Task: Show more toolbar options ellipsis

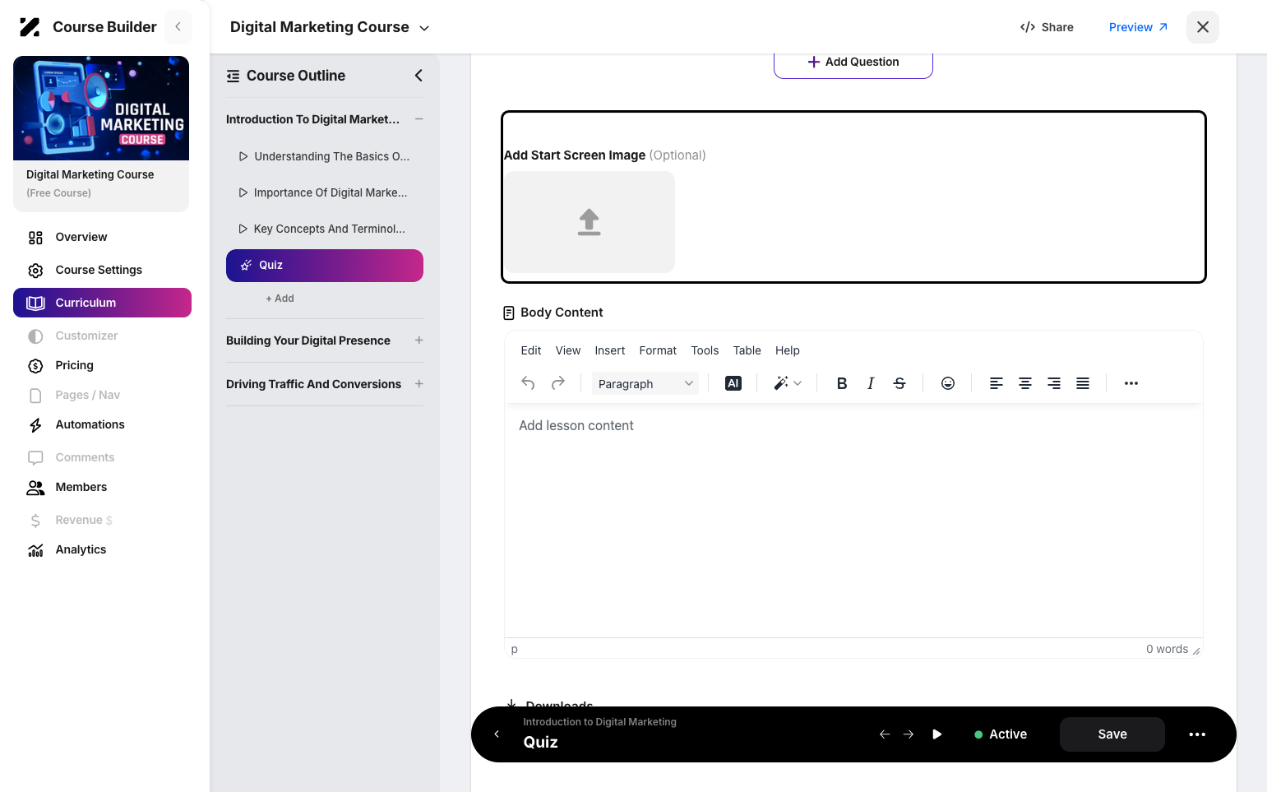Action: pyautogui.click(x=1131, y=383)
